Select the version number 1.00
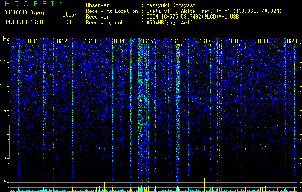The width and height of the screenshot is (302, 192). [x=65, y=4]
